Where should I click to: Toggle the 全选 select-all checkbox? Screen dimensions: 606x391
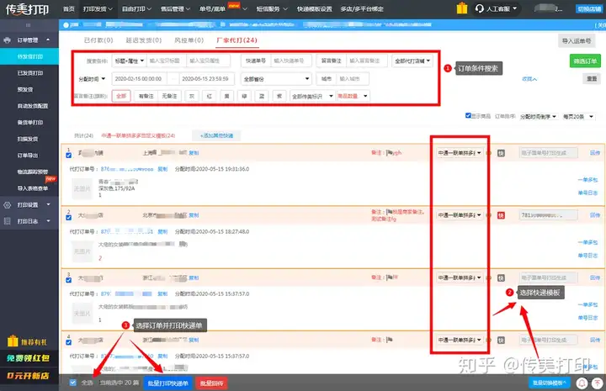tap(72, 383)
